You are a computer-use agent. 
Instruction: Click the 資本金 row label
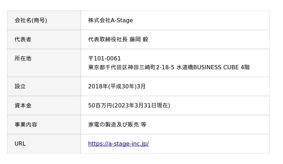[x=23, y=105]
